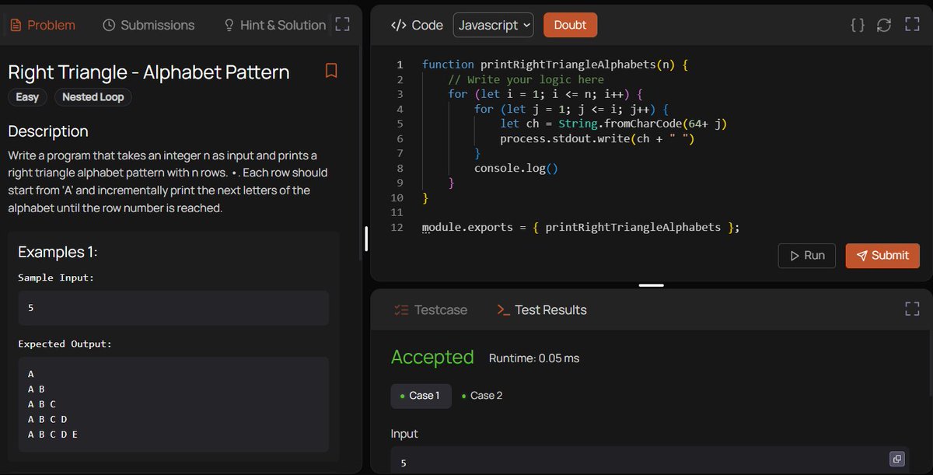Click the horizontal editor divider handle
The height and width of the screenshot is (475, 933).
pos(652,285)
